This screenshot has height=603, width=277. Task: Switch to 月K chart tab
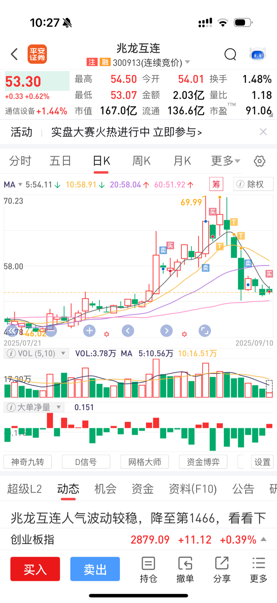point(182,161)
